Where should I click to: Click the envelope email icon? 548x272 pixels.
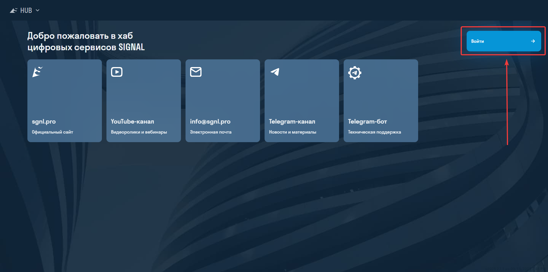coord(196,72)
